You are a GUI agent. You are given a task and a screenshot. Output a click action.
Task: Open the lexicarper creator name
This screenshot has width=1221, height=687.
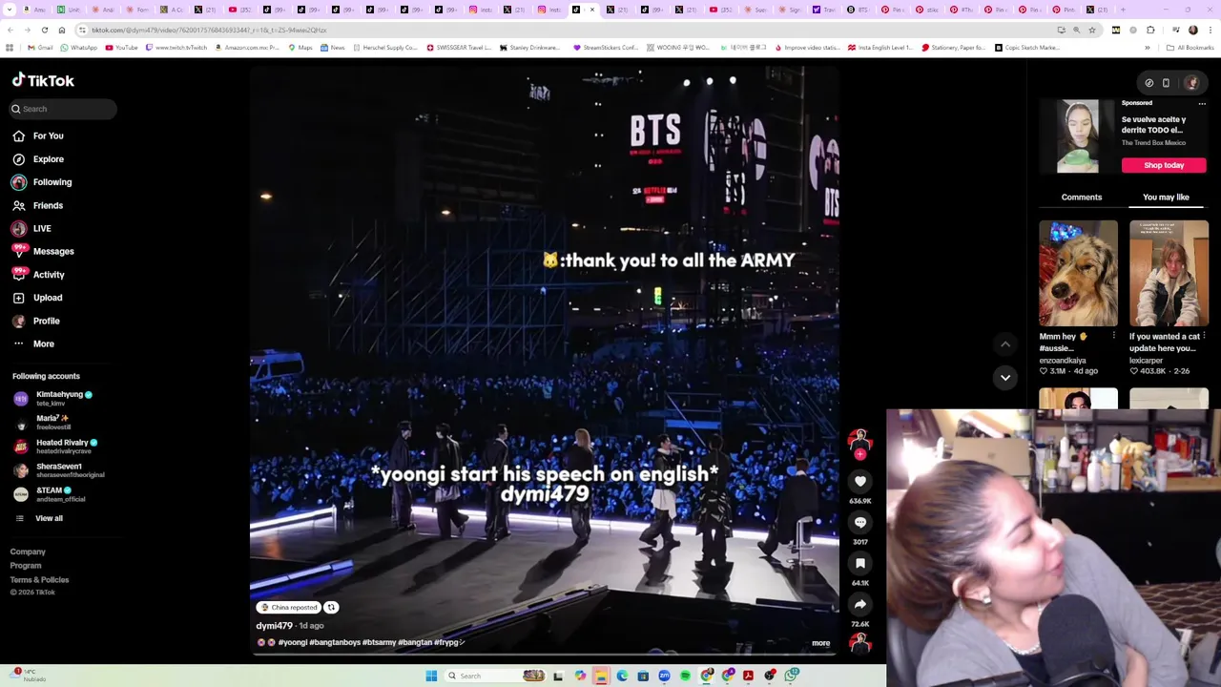click(1146, 361)
